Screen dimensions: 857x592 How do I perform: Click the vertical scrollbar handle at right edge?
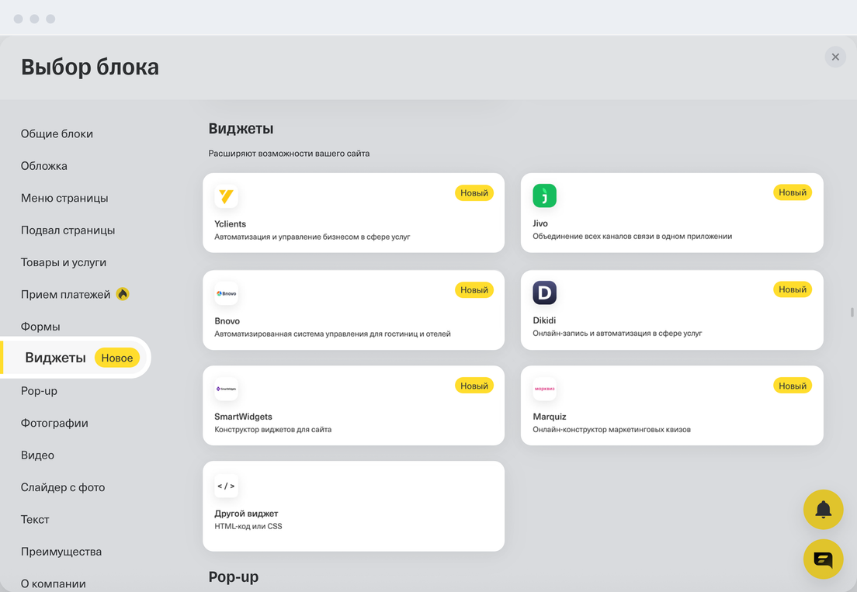pos(852,313)
